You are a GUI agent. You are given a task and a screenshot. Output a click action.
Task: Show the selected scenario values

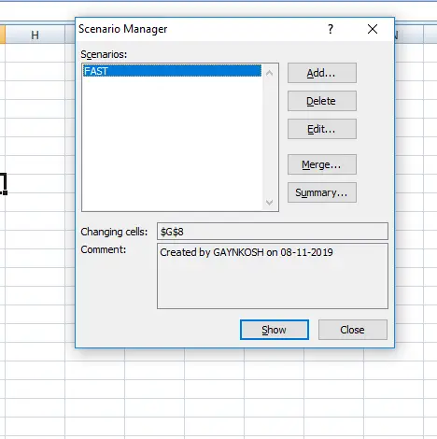click(275, 330)
